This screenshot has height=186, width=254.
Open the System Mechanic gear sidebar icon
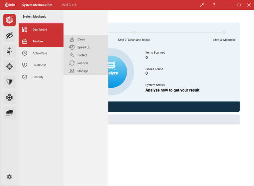[x=9, y=20]
